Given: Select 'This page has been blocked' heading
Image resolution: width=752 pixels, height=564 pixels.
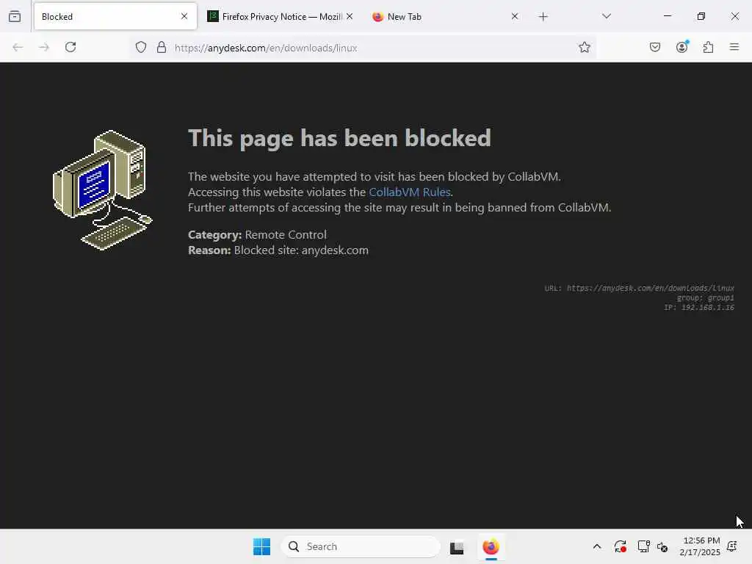Looking at the screenshot, I should click(x=339, y=139).
